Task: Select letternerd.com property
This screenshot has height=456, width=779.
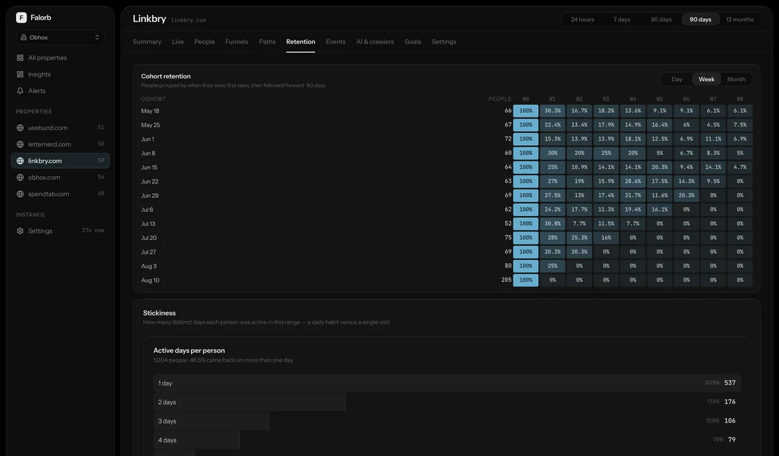Action: point(60,144)
